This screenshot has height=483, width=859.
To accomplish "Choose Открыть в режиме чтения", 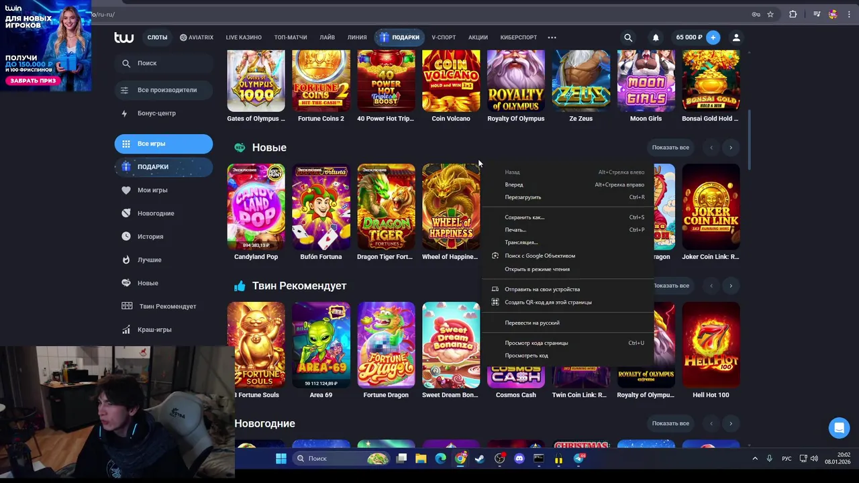I will click(x=568, y=269).
